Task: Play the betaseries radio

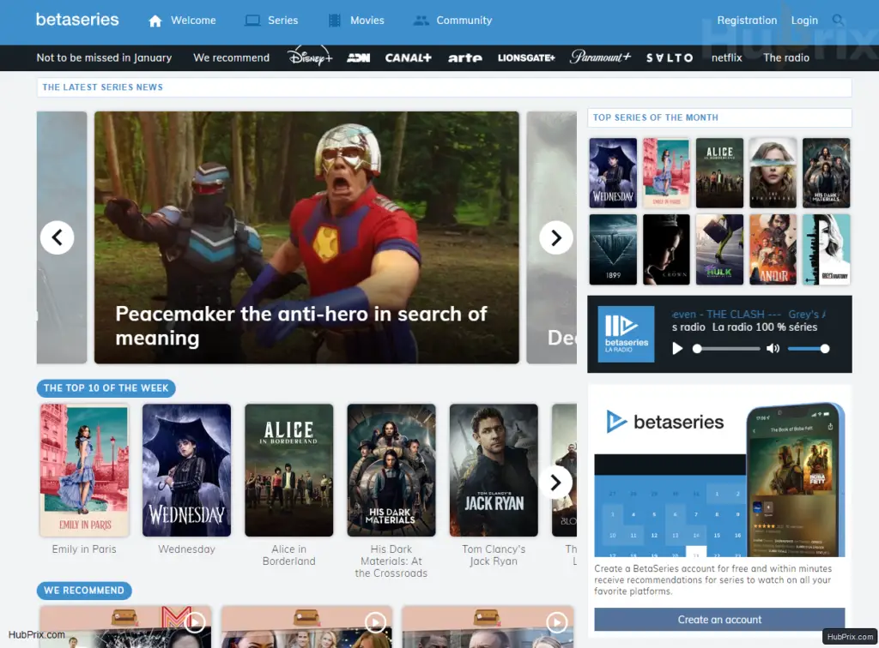Action: click(x=677, y=349)
